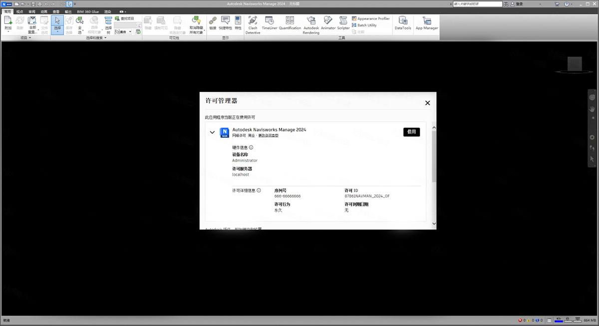Switch to the 常用 (Home) ribbon tab
The width and height of the screenshot is (599, 326).
(7, 11)
